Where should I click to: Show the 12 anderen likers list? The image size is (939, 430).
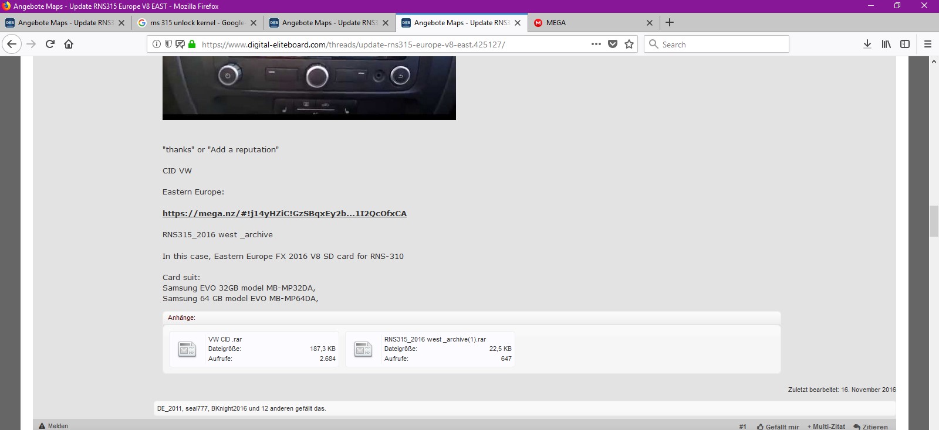click(x=278, y=408)
